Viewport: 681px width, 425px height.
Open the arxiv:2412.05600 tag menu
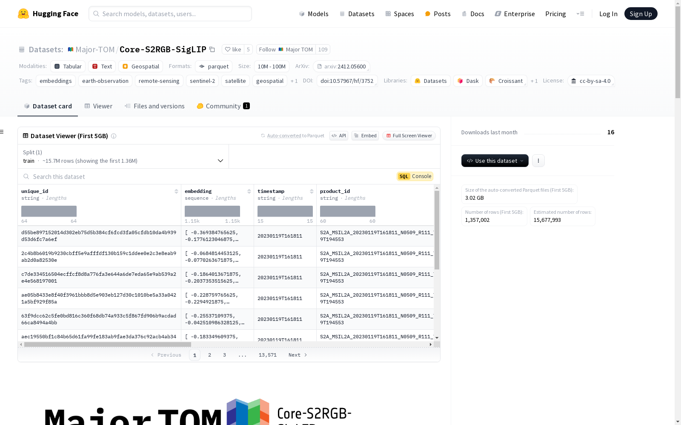[x=341, y=66]
